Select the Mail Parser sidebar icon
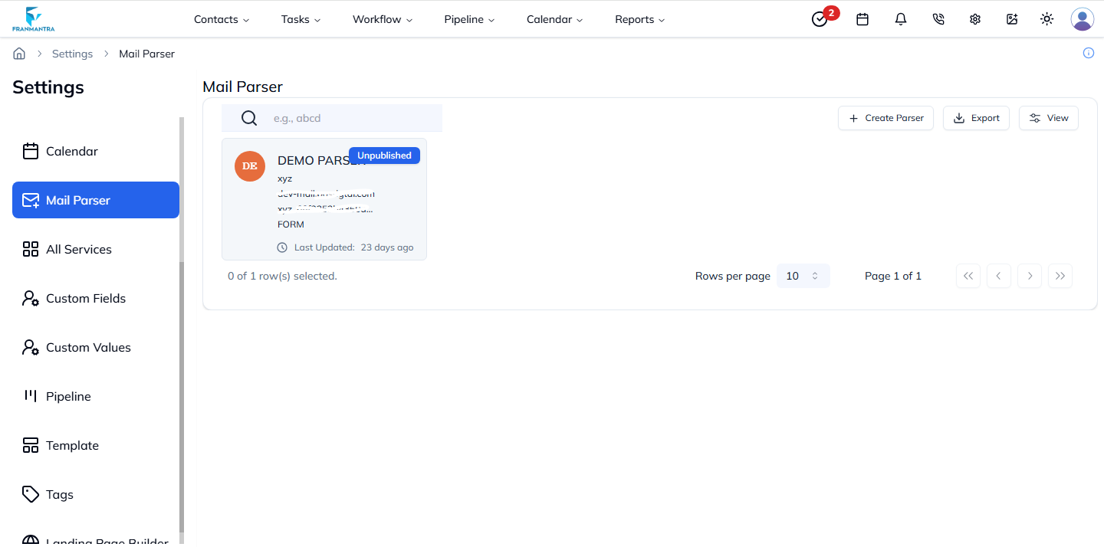Image resolution: width=1104 pixels, height=547 pixels. tap(31, 200)
